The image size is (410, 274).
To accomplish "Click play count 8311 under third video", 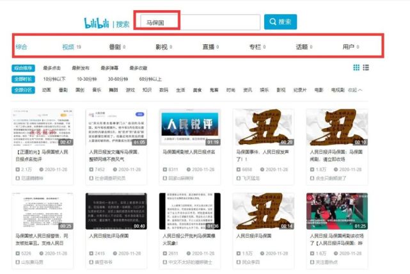I will (171, 170).
